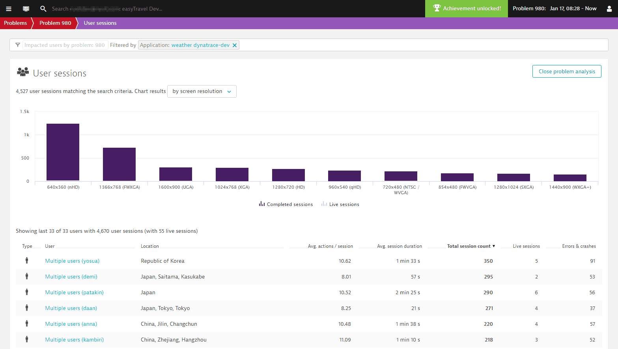Click the 960x540 (qHD) bar
Screen dimensions: 618x349
tap(344, 176)
